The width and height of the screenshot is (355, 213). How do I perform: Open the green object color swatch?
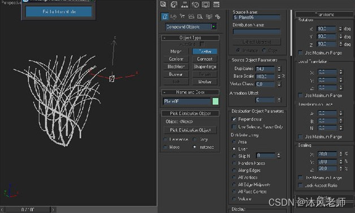[215, 101]
